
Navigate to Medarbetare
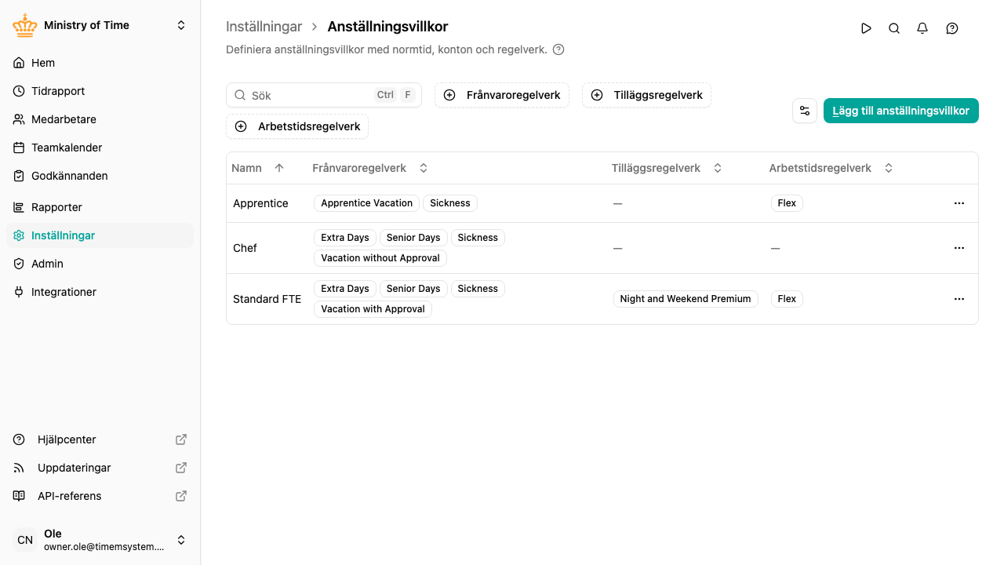[100, 119]
